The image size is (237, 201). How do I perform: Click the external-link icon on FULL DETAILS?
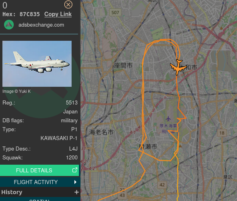click(x=75, y=170)
